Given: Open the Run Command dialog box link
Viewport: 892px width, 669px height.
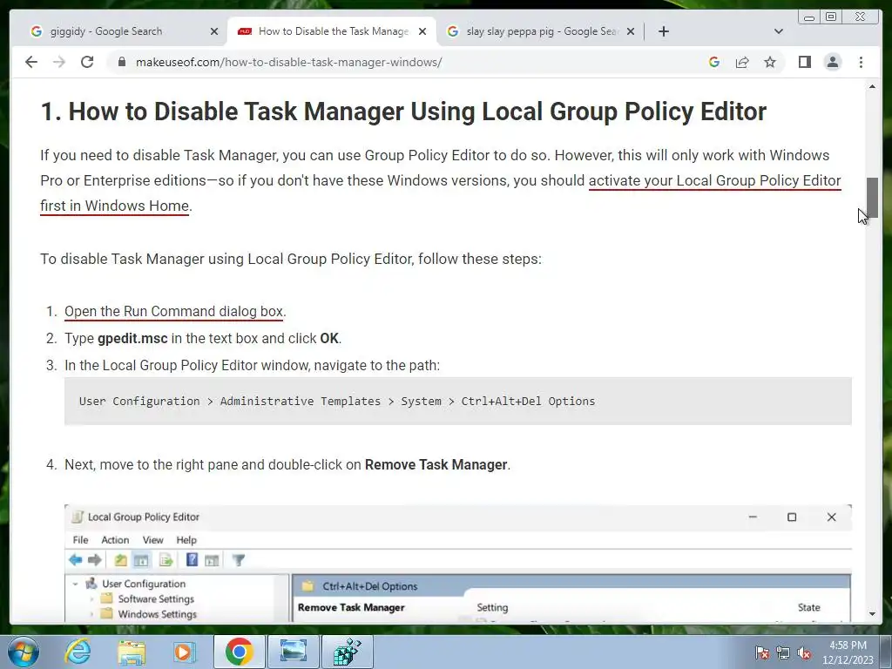Looking at the screenshot, I should coord(173,312).
